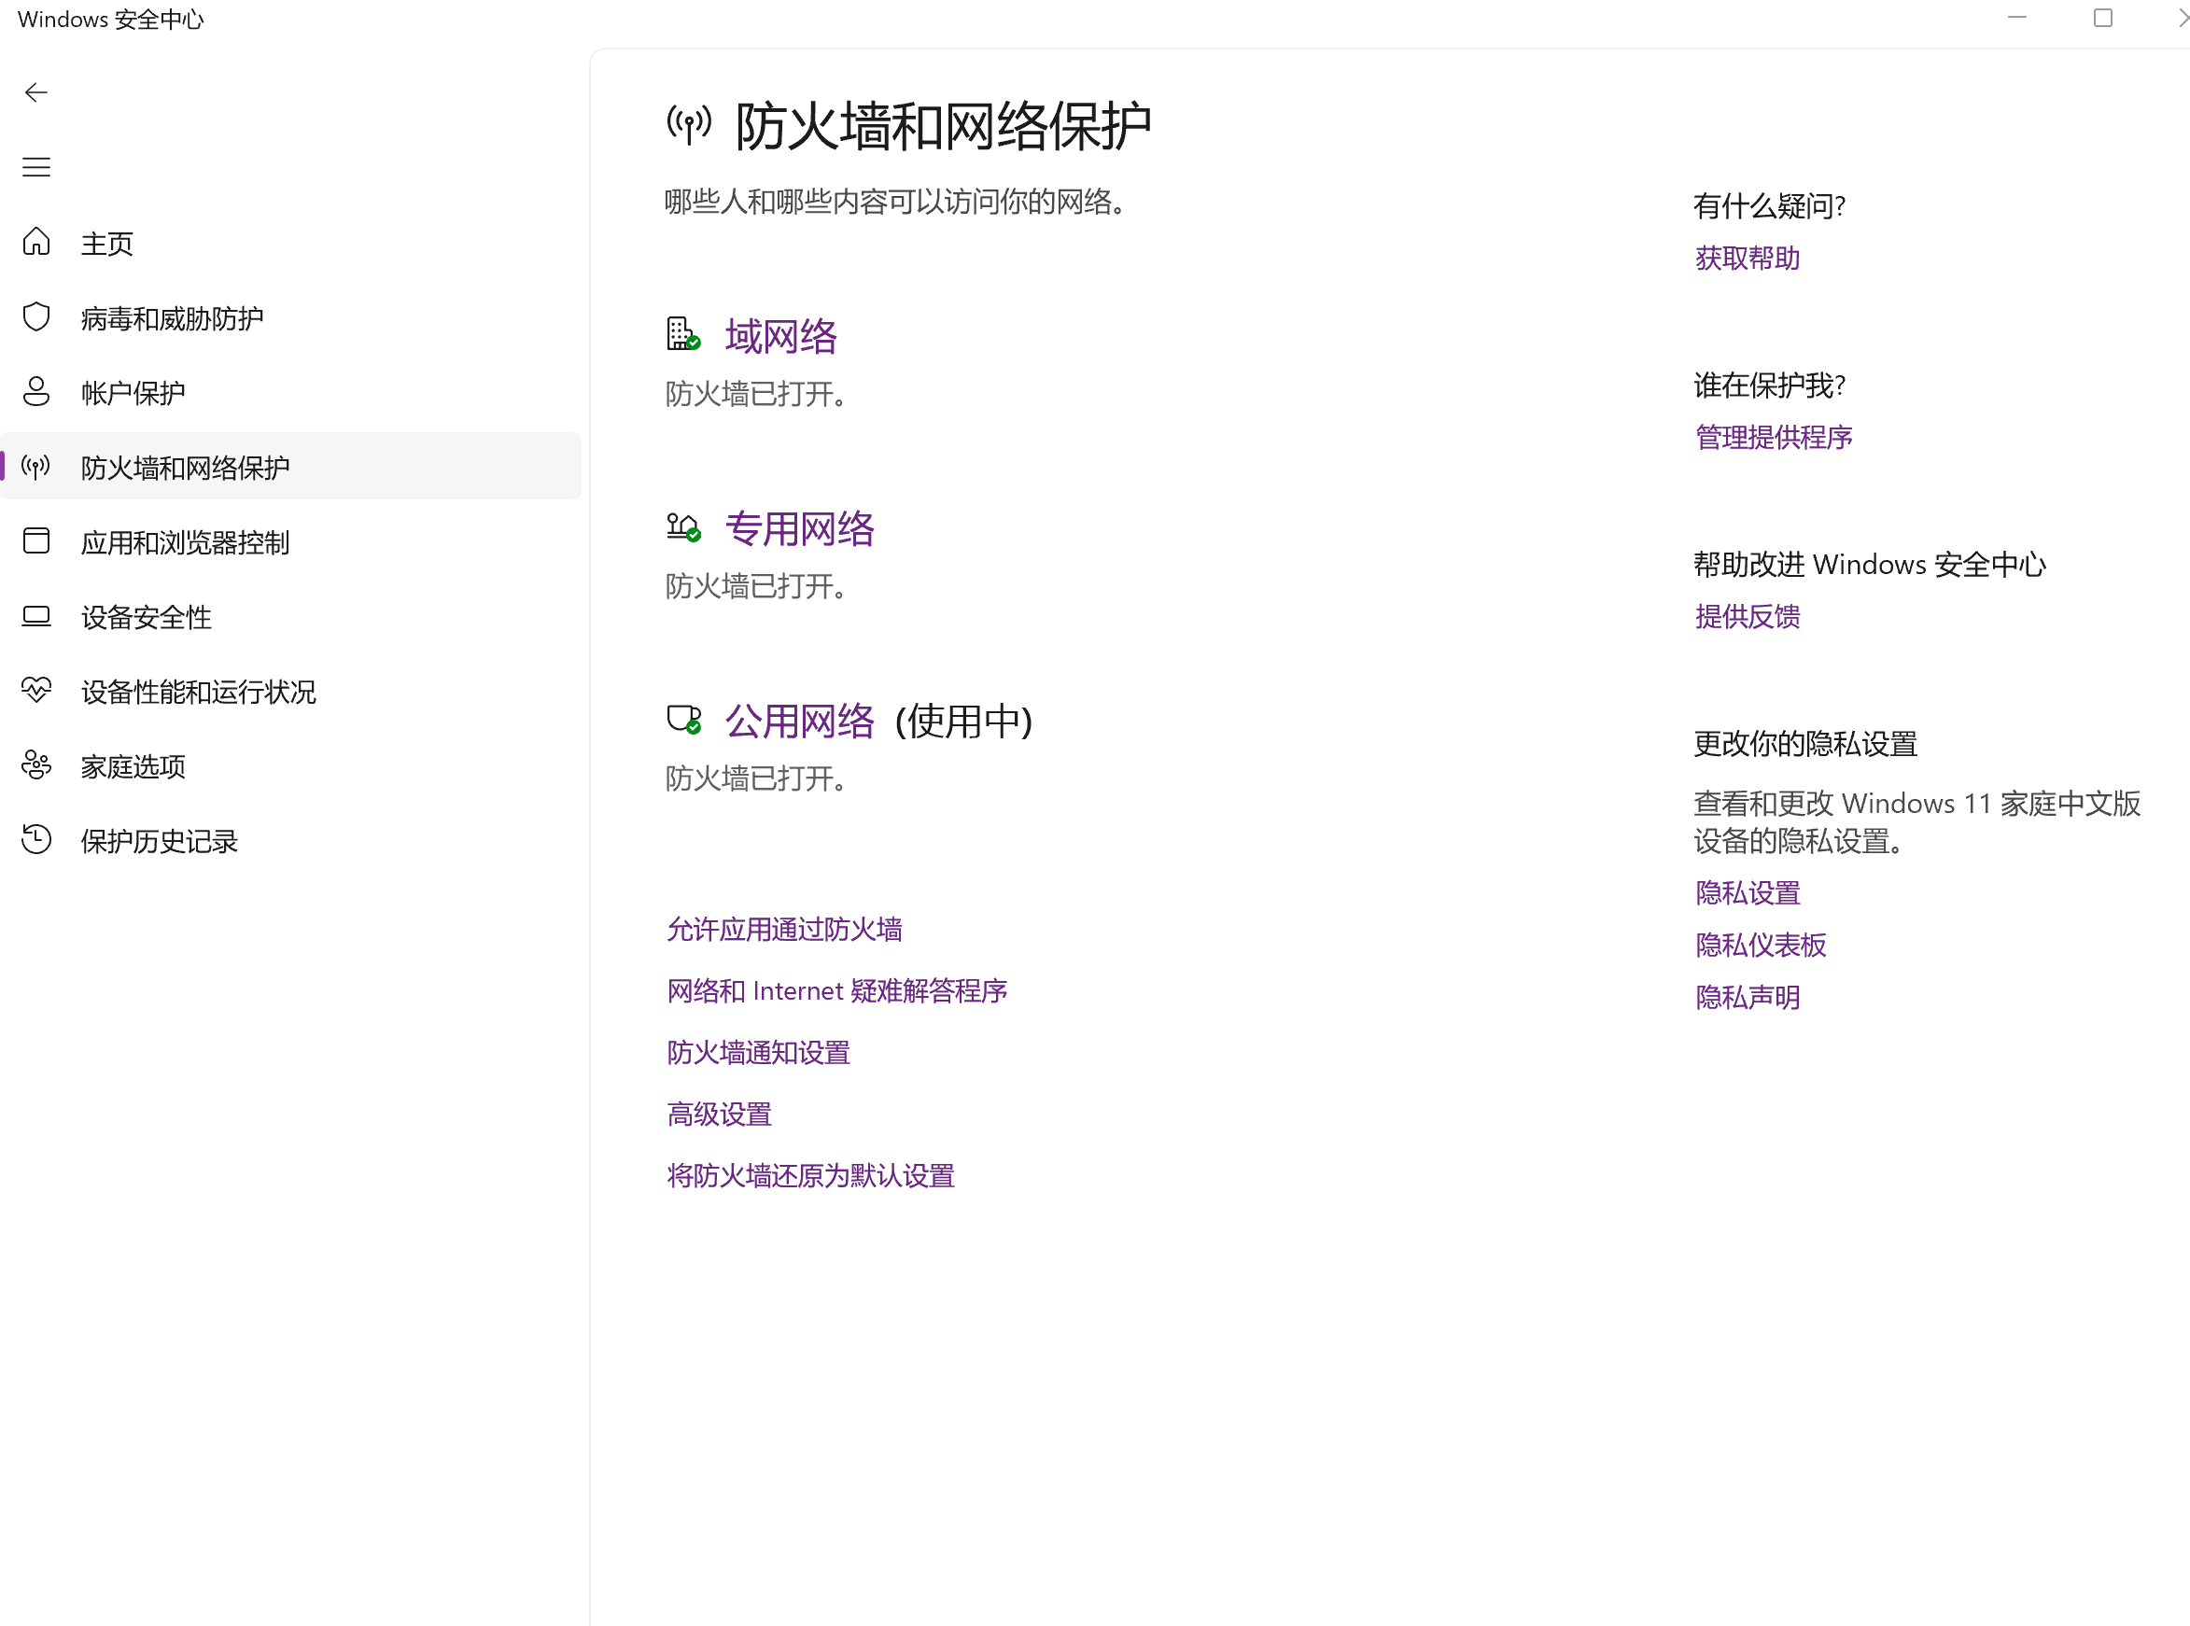
Task: Click 将防火墙还原为默认设置 link
Action: (x=810, y=1175)
